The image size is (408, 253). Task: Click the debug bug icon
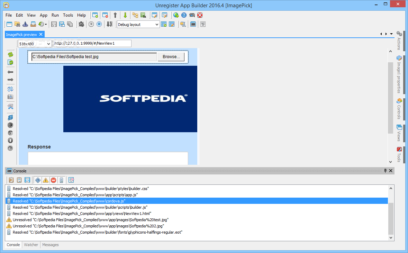(x=81, y=24)
